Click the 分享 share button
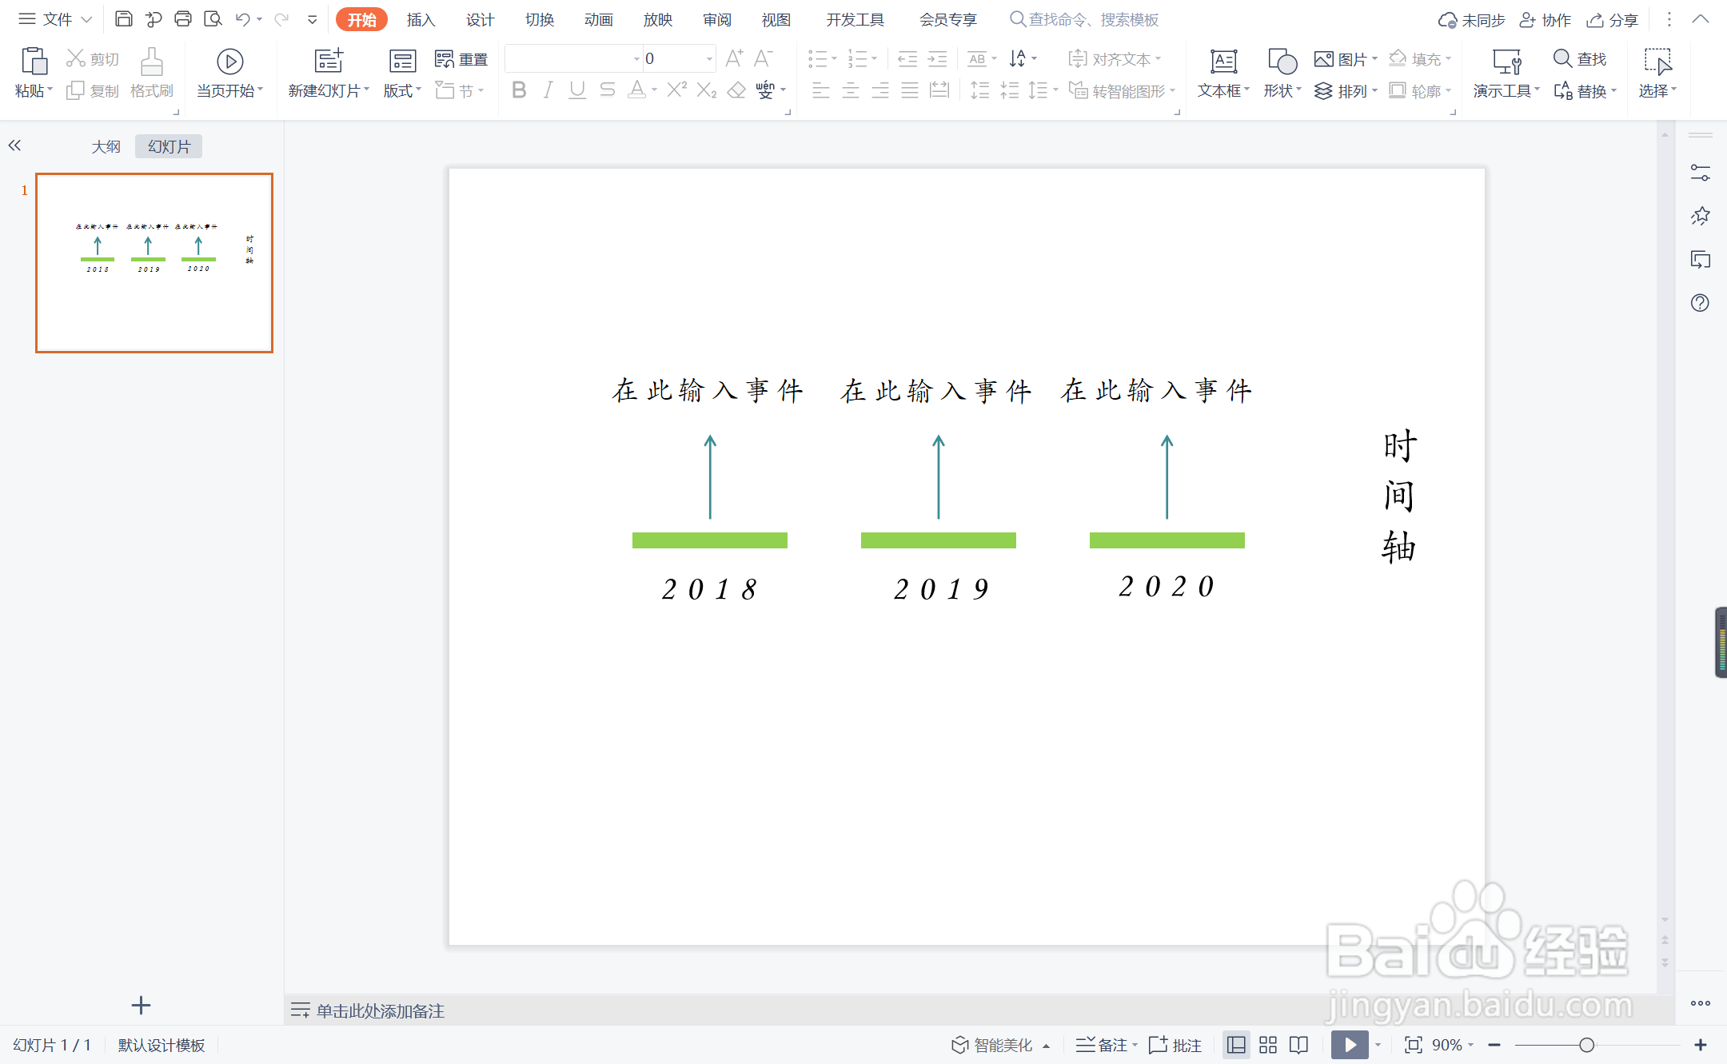1727x1064 pixels. [1613, 19]
